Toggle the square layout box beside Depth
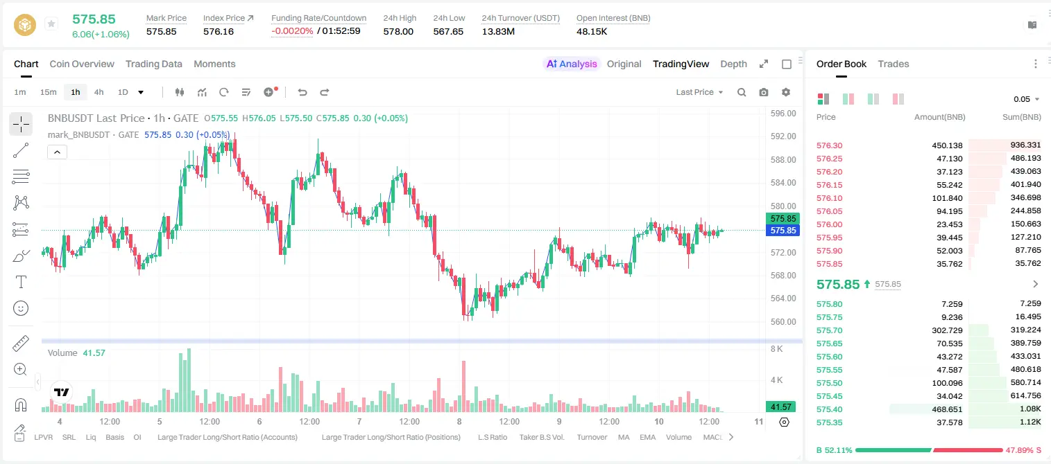This screenshot has height=464, width=1051. pos(787,64)
